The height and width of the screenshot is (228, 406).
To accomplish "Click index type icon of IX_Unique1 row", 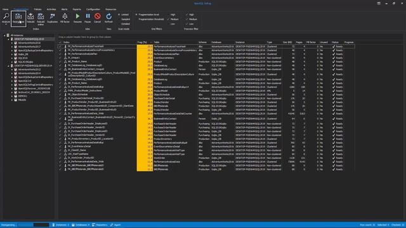I will pyautogui.click(x=65, y=58).
